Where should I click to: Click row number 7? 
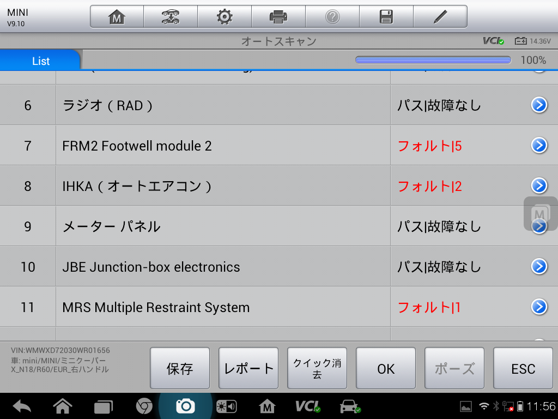pyautogui.click(x=28, y=145)
